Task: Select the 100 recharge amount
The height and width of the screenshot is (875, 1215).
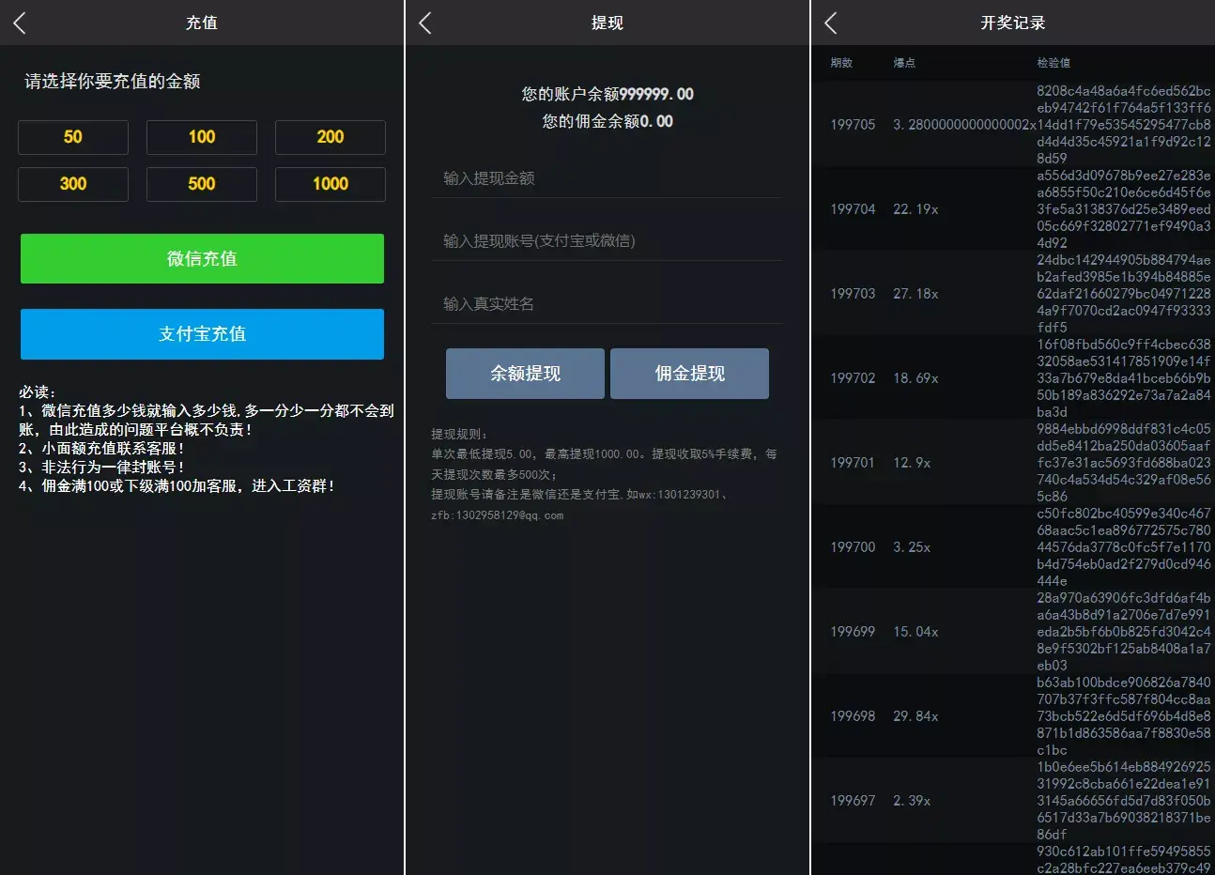Action: pyautogui.click(x=201, y=137)
